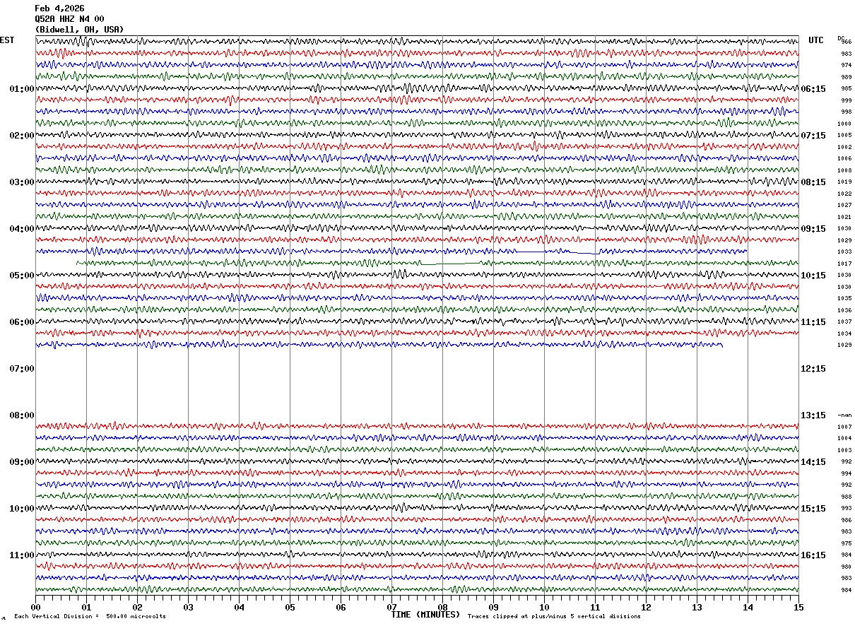Click the "11:00" EST hour label

21,555
